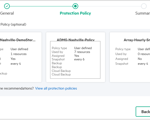Click the '7 resources' value
This screenshot has width=150, height=120.
(x=82, y=52)
